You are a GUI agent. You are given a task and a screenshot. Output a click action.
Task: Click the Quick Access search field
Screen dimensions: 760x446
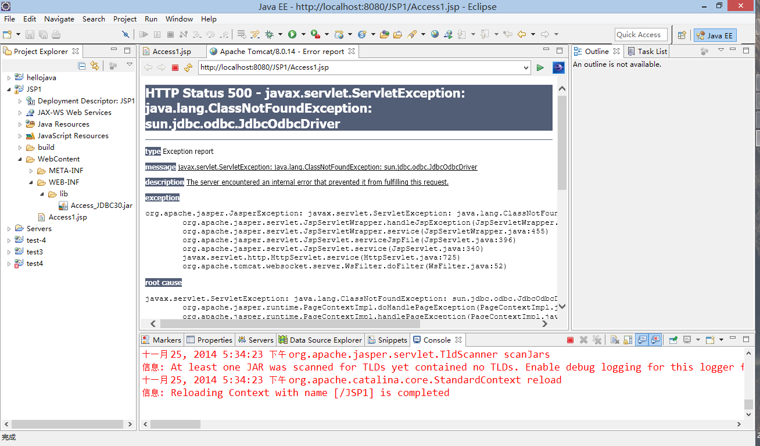[x=641, y=35]
